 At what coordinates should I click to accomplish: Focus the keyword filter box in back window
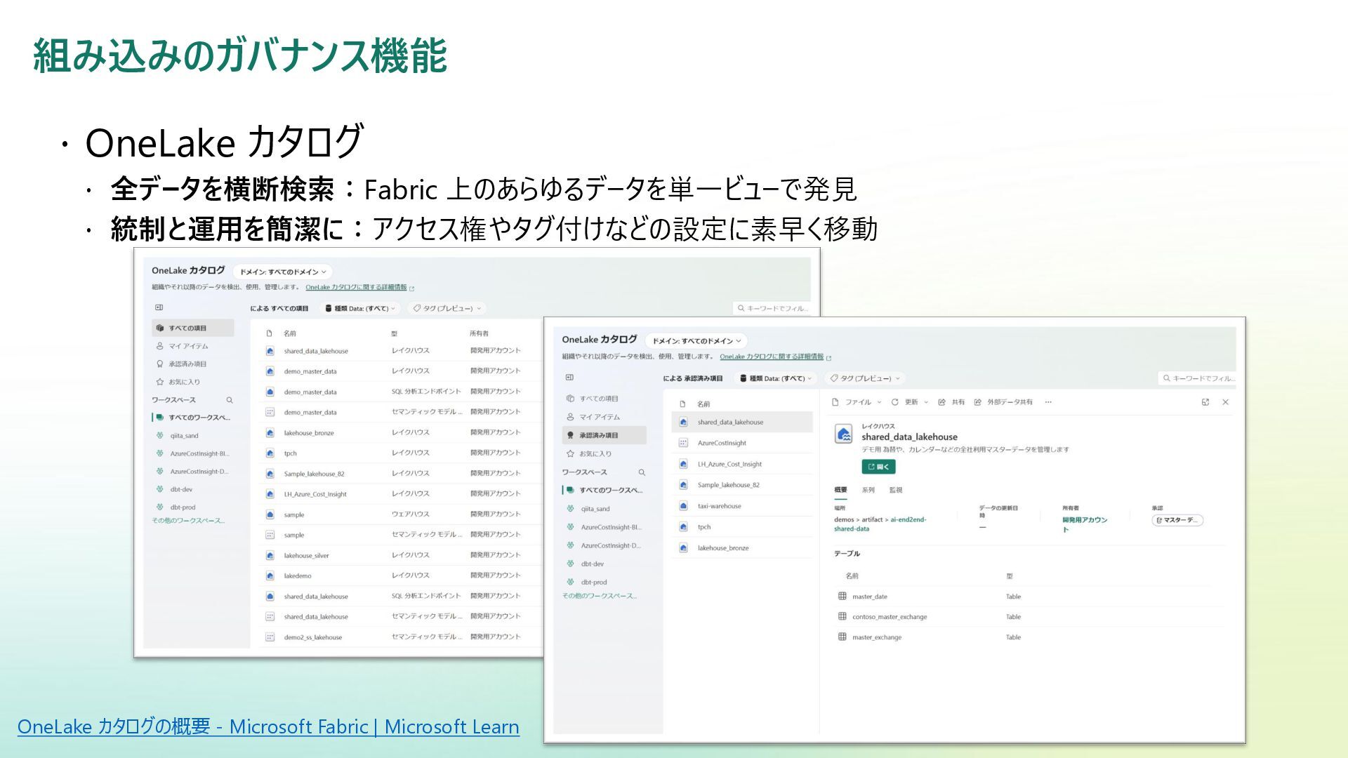pyautogui.click(x=772, y=308)
